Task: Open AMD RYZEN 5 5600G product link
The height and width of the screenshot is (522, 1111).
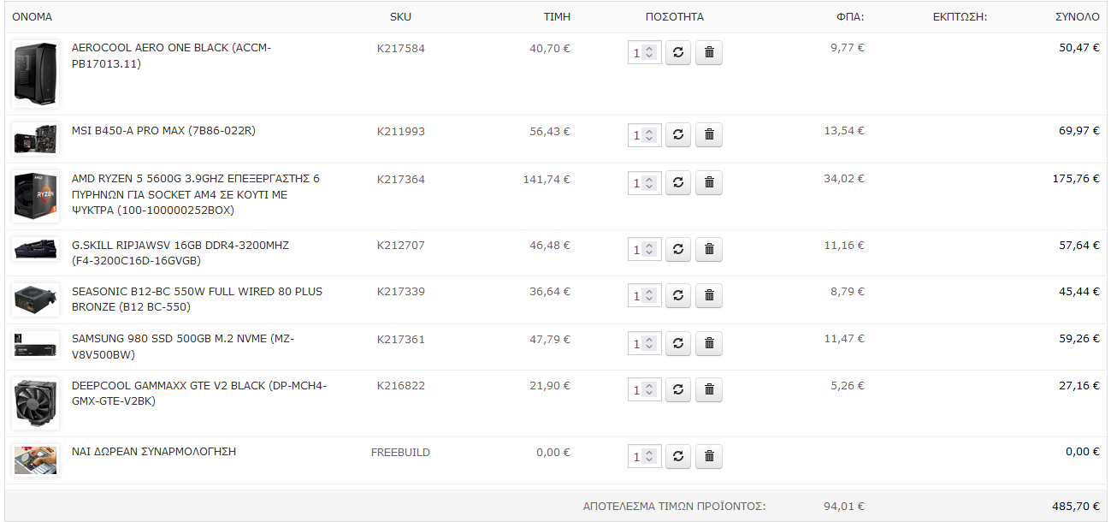Action: tap(196, 194)
